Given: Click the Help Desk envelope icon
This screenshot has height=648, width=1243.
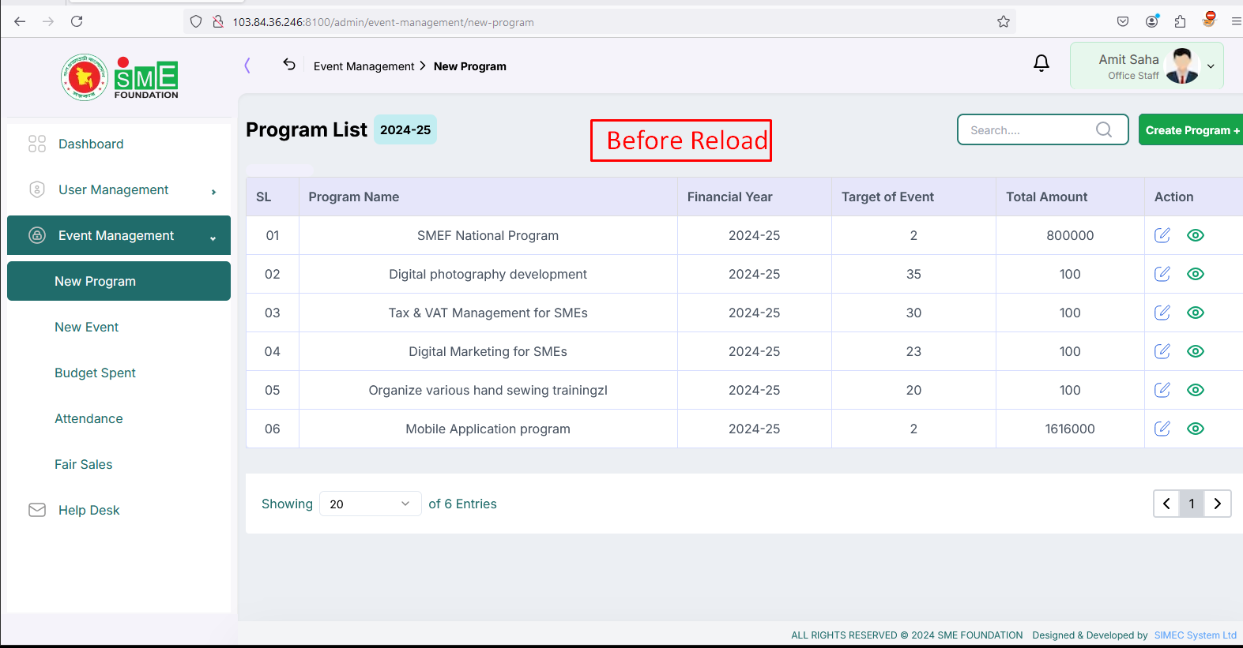Looking at the screenshot, I should click(37, 510).
